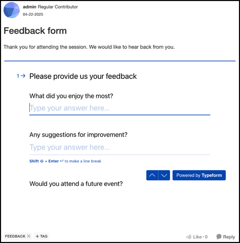The width and height of the screenshot is (240, 243).
Task: Click the admin user avatar
Action: 12,10
